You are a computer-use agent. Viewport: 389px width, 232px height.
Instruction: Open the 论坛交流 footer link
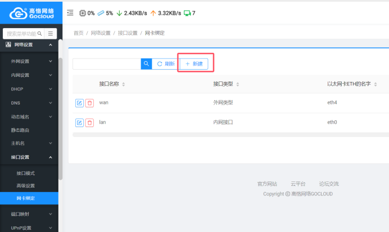pyautogui.click(x=329, y=184)
